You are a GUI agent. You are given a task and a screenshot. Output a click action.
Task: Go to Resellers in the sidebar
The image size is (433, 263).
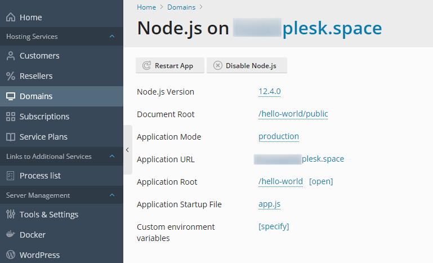[x=61, y=76]
